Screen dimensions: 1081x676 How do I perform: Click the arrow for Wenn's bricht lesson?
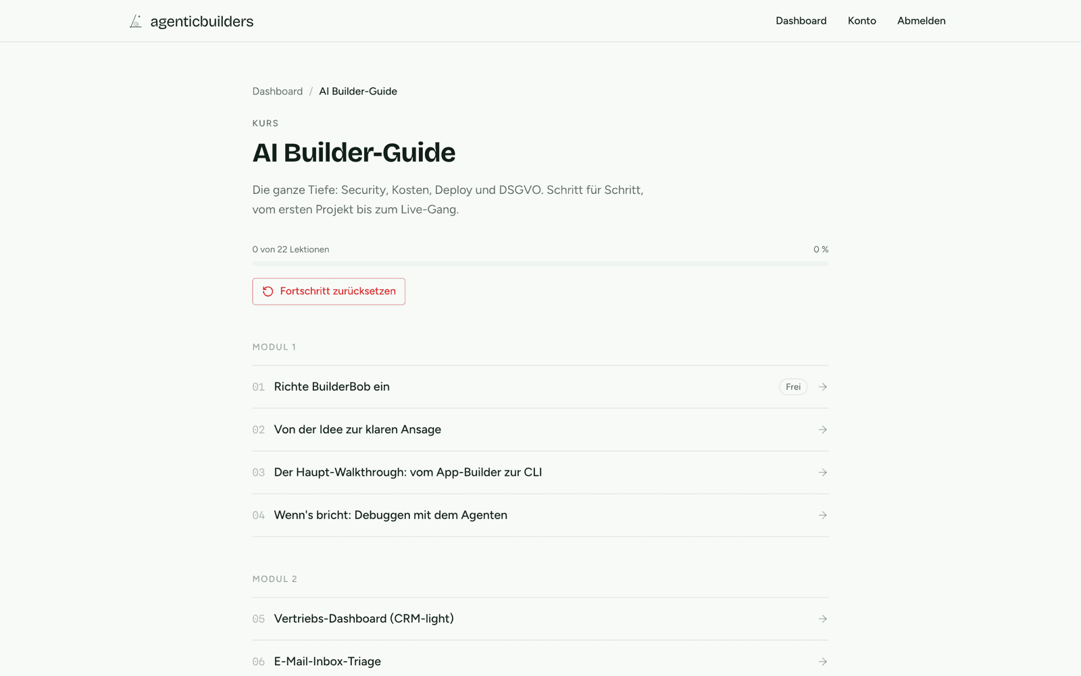tap(823, 515)
